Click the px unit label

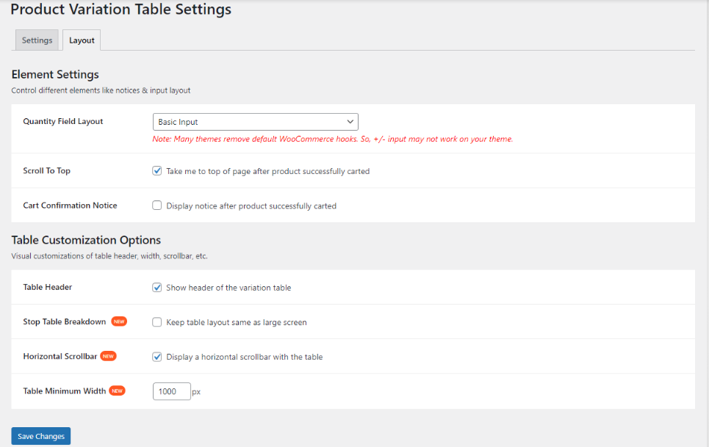[x=195, y=392]
